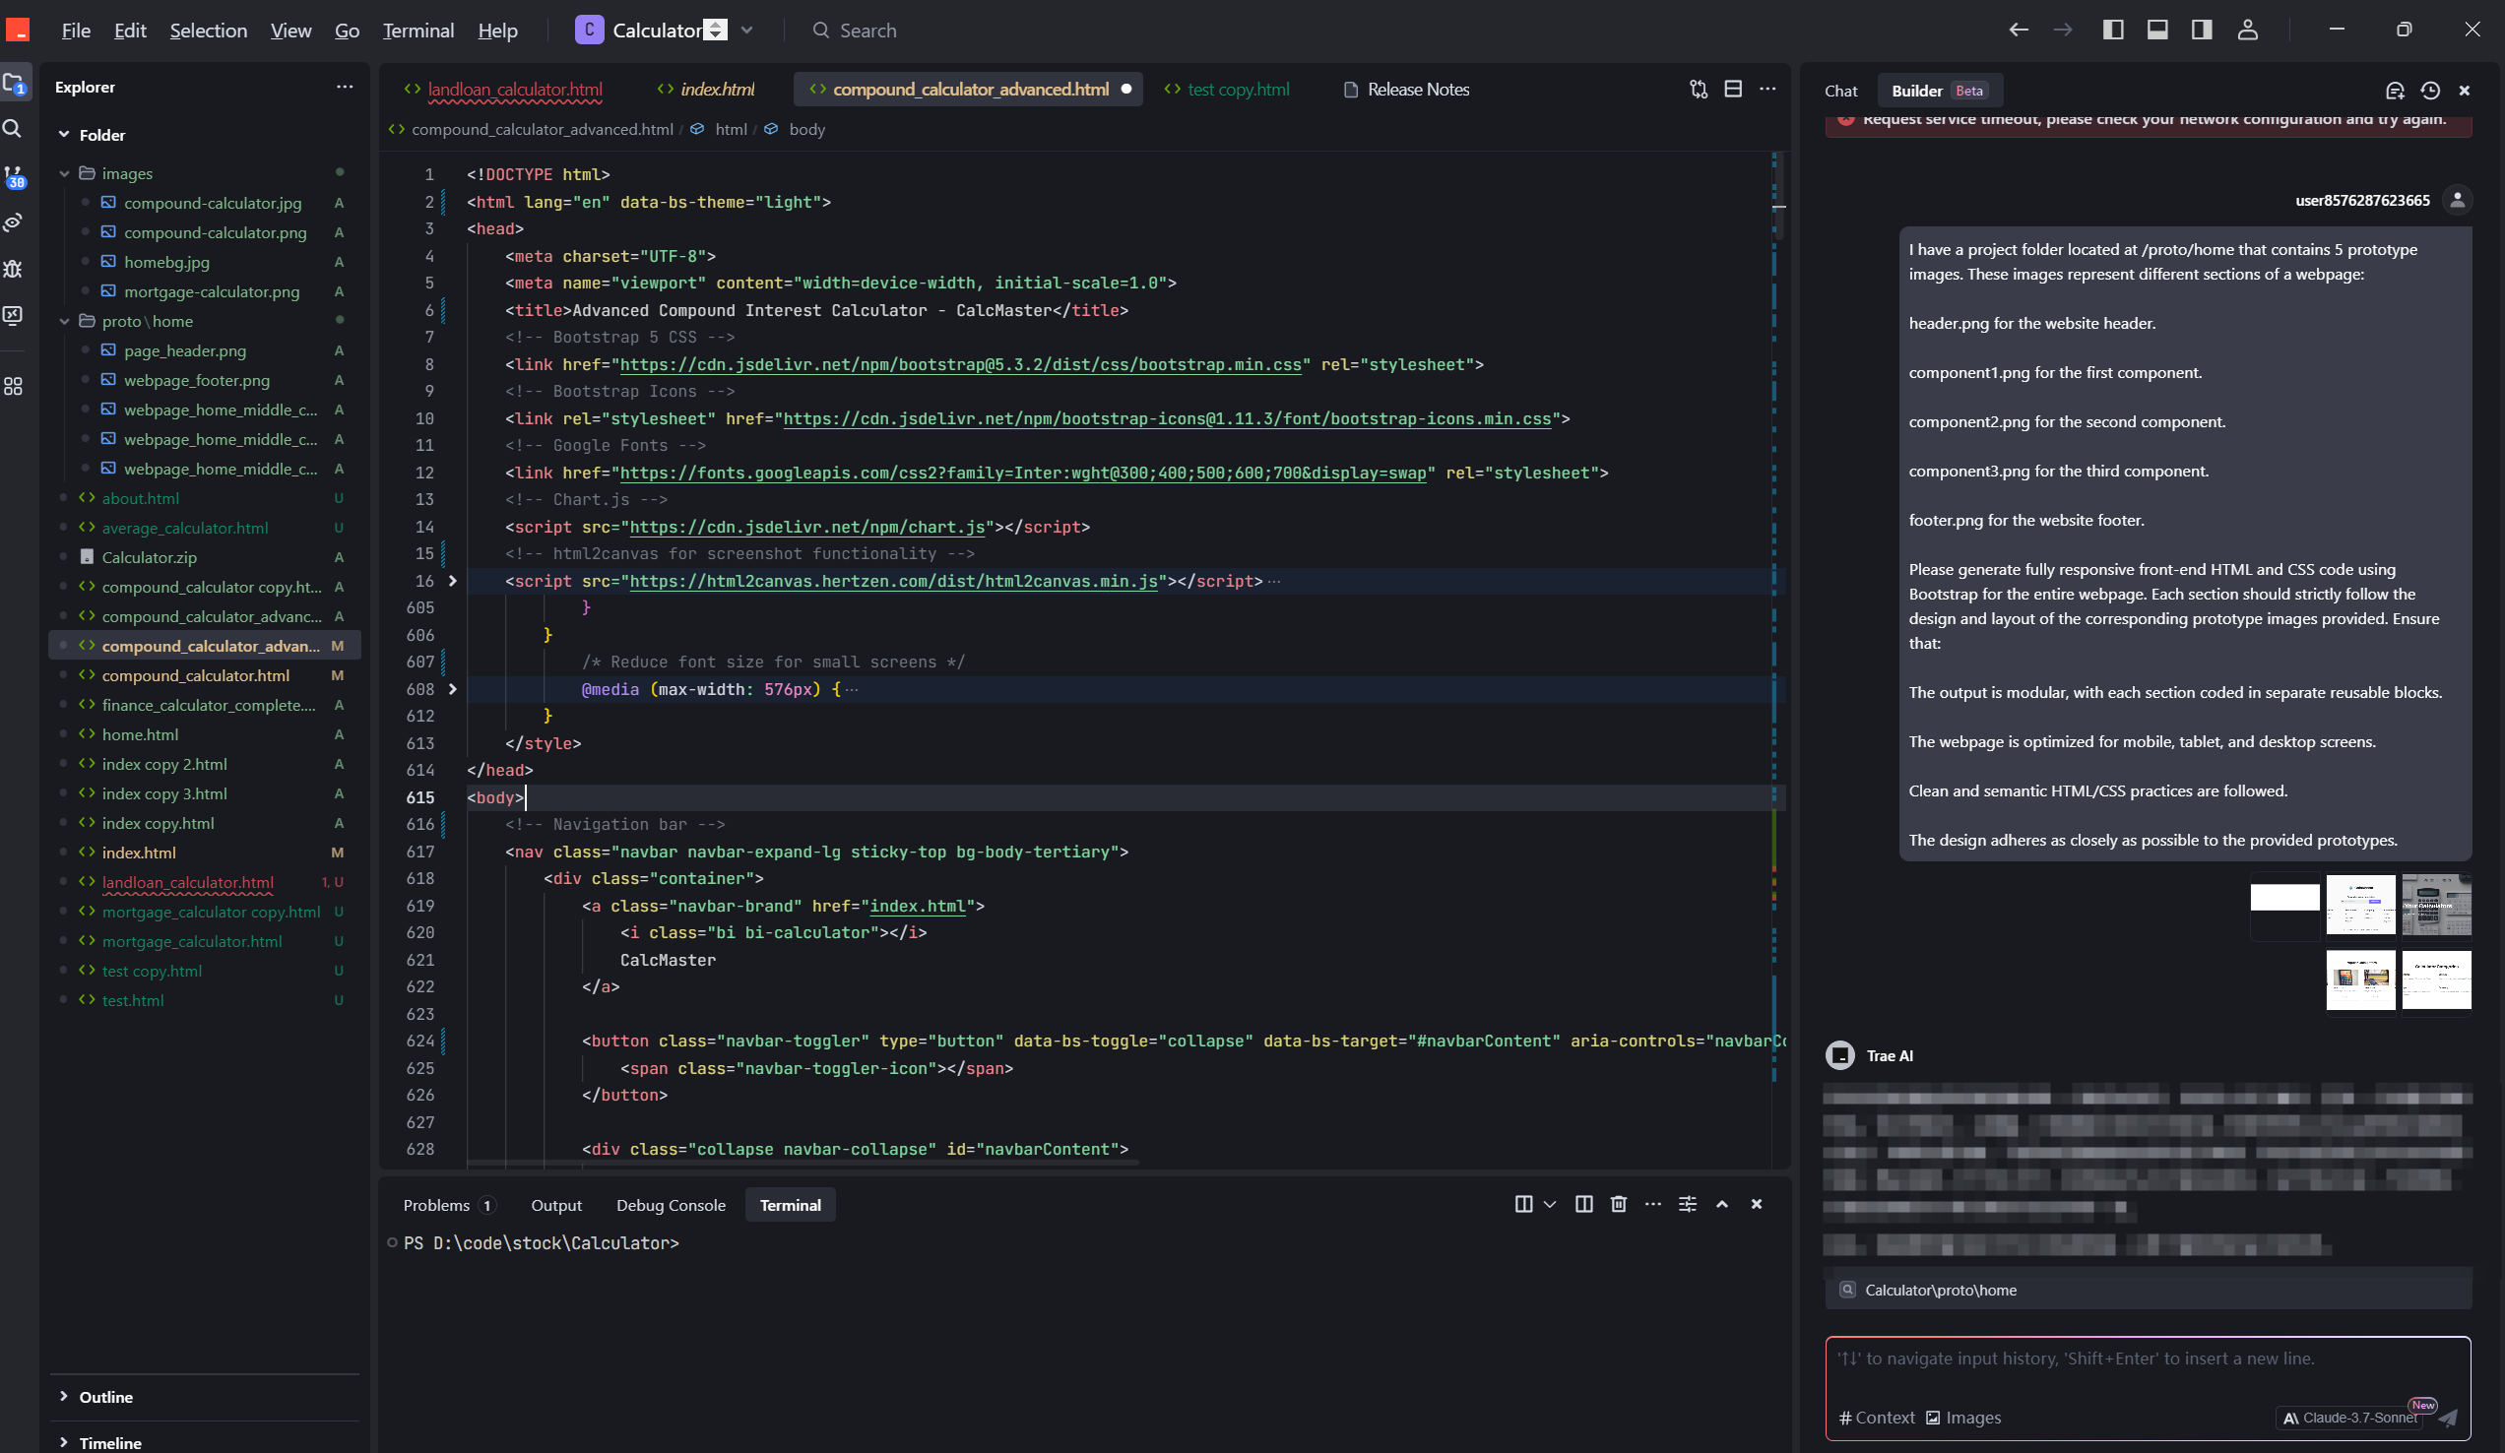Open the Calculator project dropdown arrow
This screenshot has width=2505, height=1453.
tap(746, 30)
